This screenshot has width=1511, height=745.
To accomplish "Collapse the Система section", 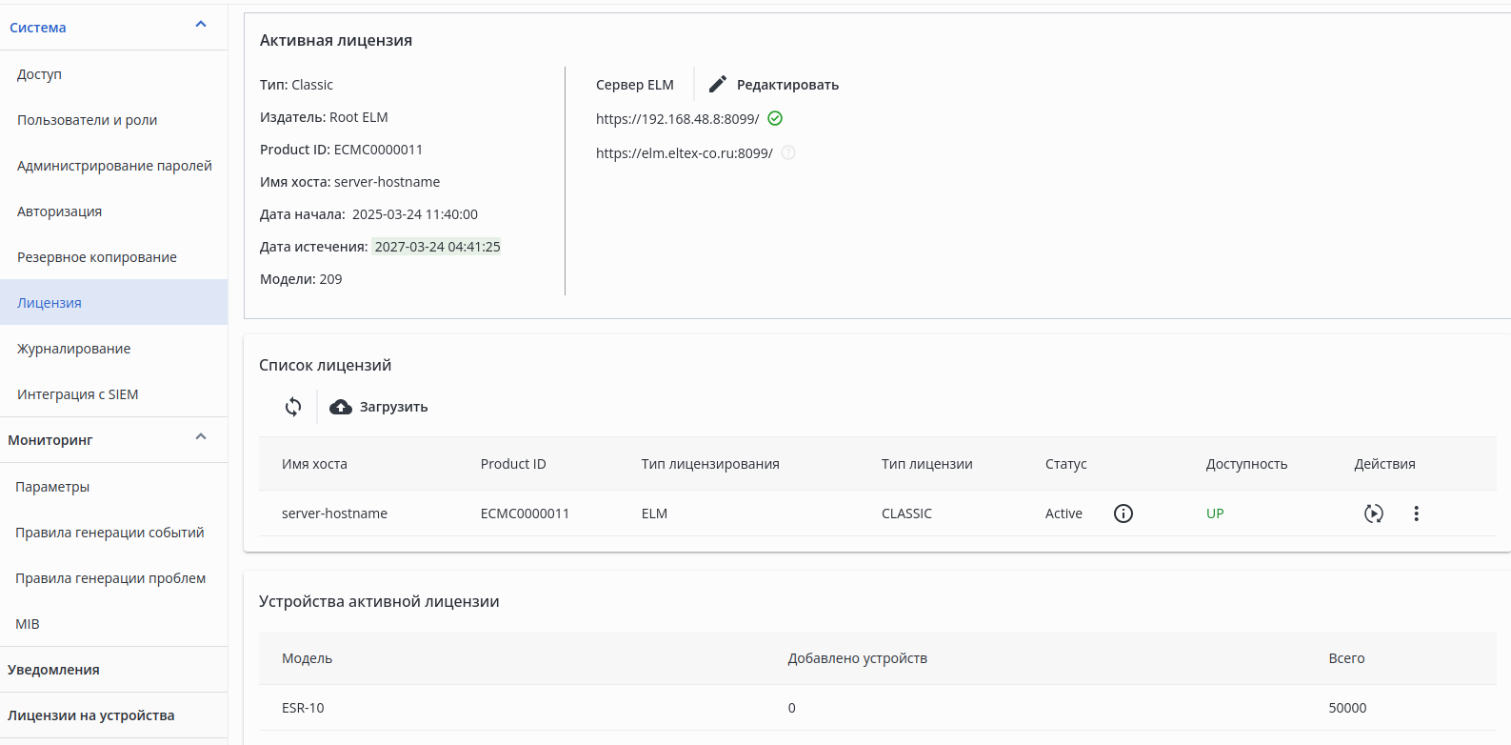I will coord(201,25).
